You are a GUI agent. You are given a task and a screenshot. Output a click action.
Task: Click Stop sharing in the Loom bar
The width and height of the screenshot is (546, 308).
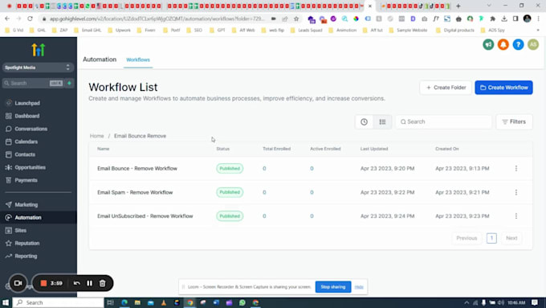tap(333, 287)
